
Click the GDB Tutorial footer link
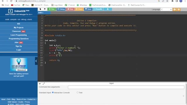tap(12, 102)
